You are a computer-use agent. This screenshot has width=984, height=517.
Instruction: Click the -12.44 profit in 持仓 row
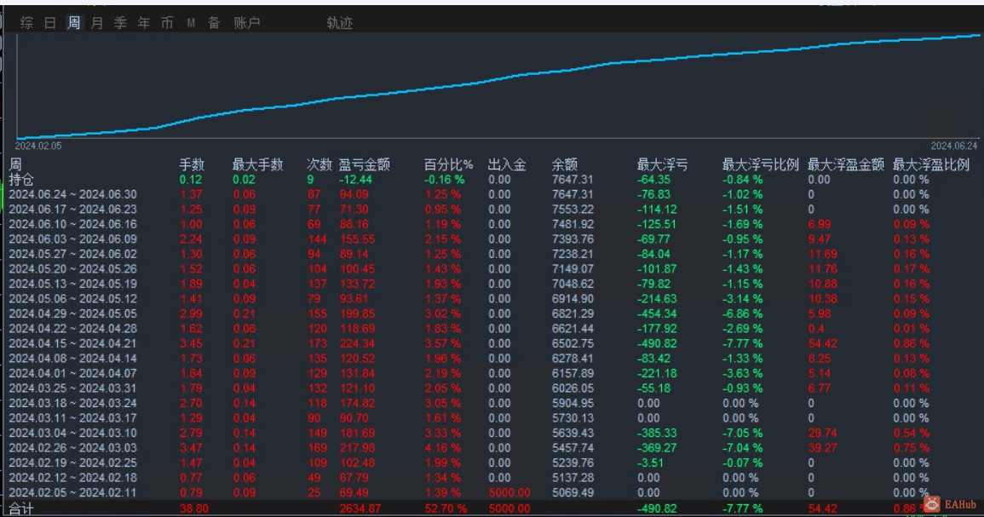(356, 180)
